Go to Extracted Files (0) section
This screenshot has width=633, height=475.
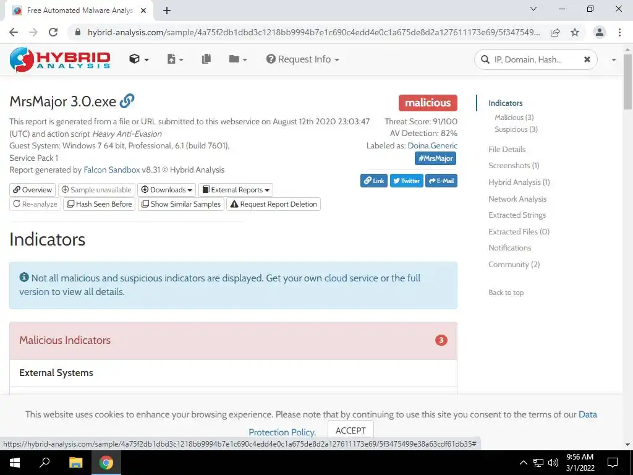pyautogui.click(x=519, y=231)
